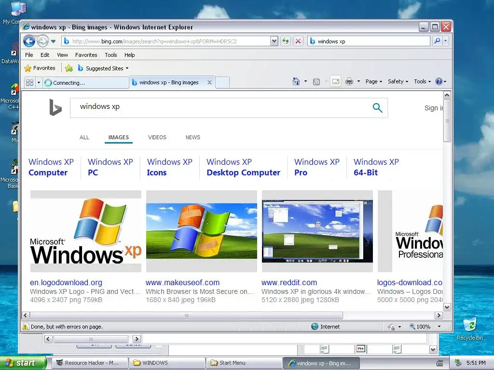Screen dimensions: 494x370
Task: Click the Internet security zone globe icon
Action: tap(315, 327)
